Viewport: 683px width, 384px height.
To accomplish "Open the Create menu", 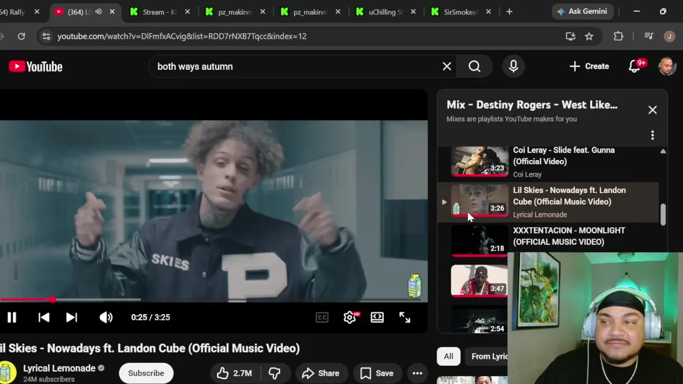I will coord(589,66).
